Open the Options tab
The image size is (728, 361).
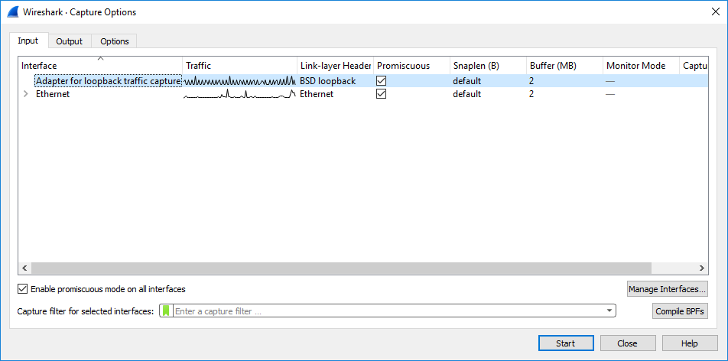click(115, 41)
